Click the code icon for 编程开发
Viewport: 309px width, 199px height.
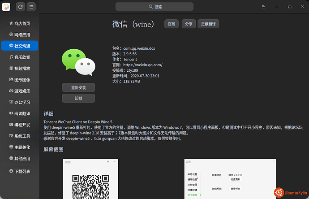pos(11,125)
